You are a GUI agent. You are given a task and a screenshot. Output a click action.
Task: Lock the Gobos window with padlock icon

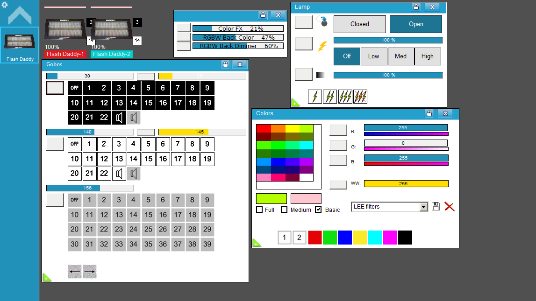click(225, 64)
